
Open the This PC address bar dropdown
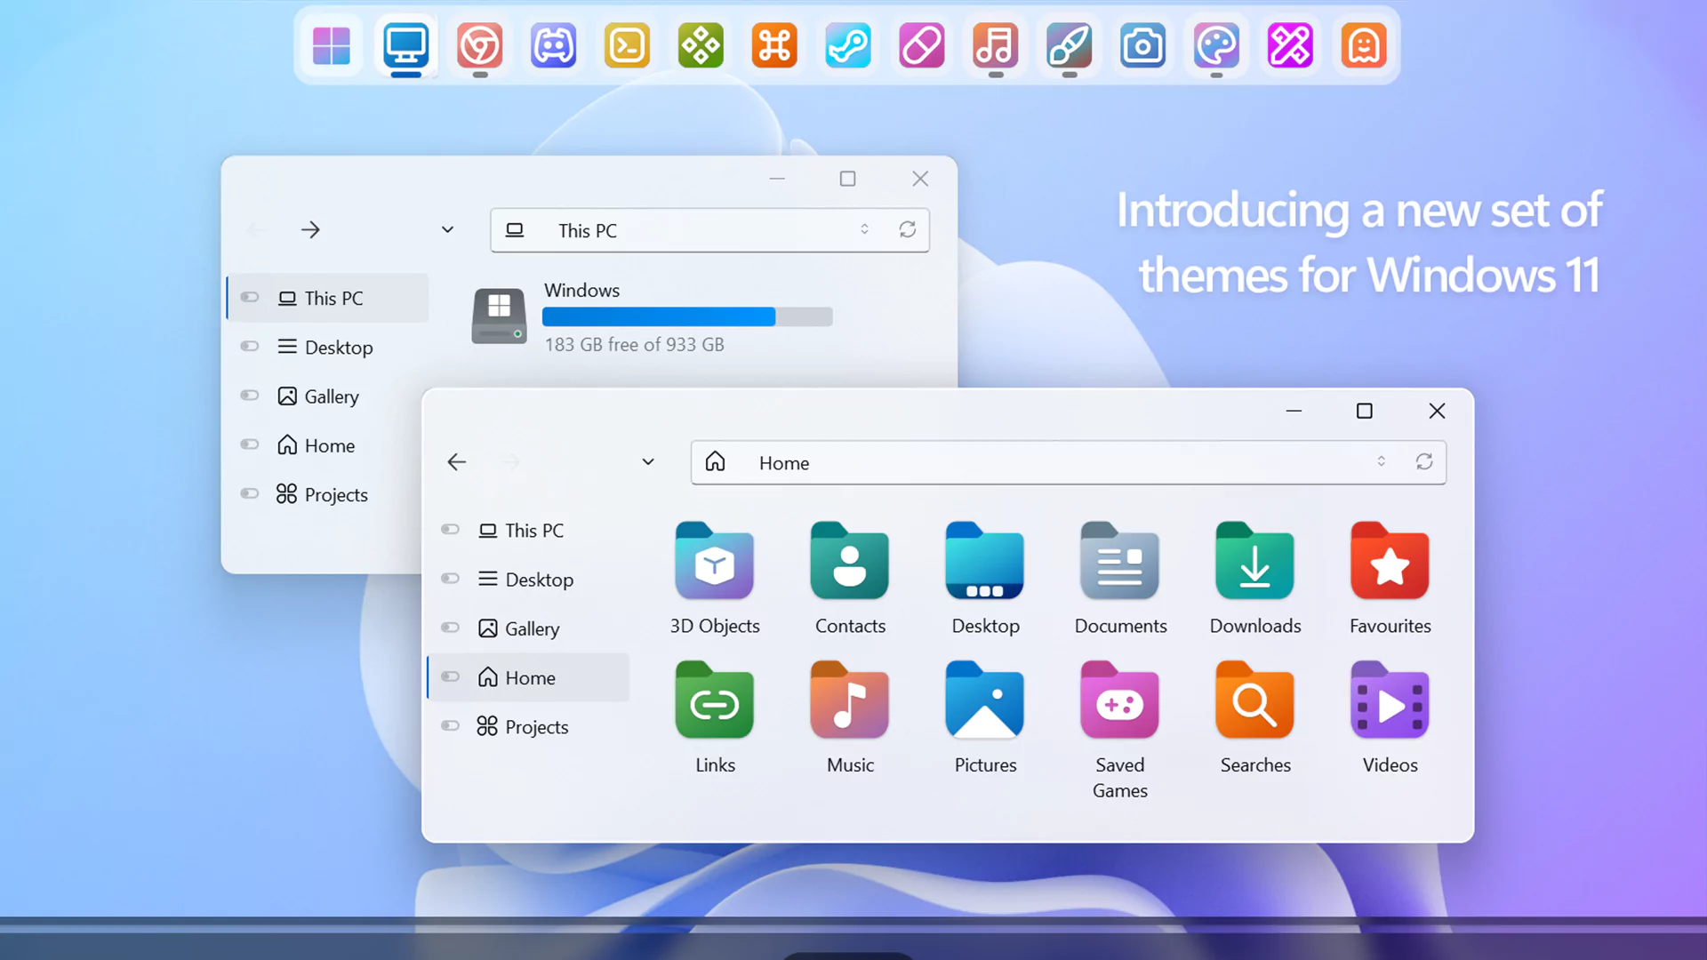pyautogui.click(x=447, y=228)
